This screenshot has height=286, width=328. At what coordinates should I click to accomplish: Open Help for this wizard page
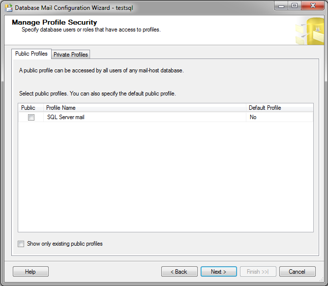coord(30,272)
